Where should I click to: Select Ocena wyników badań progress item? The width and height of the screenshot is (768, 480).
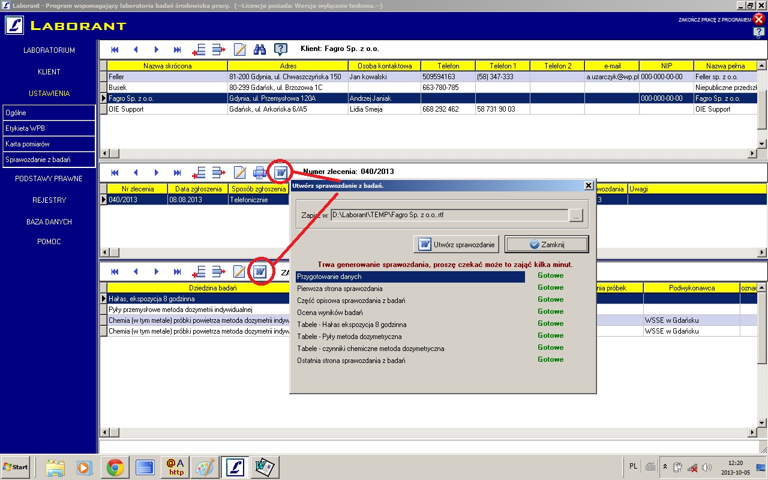(x=410, y=312)
